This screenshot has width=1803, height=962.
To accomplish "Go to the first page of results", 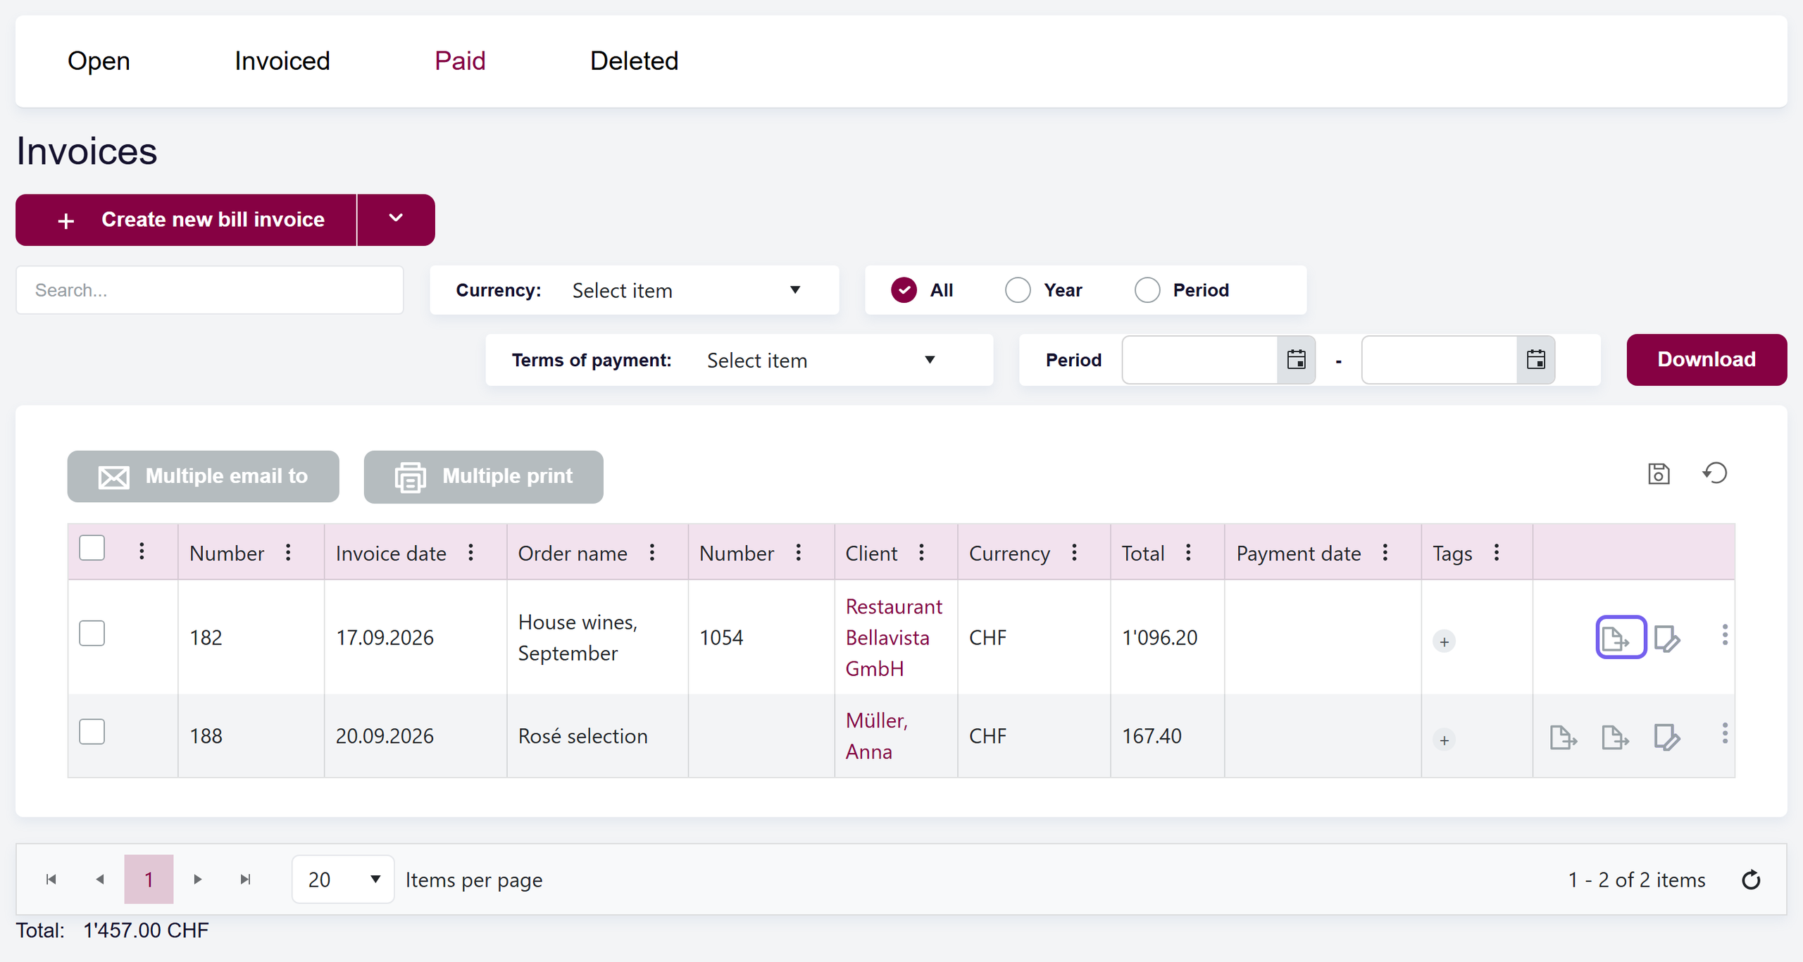I will pyautogui.click(x=51, y=879).
